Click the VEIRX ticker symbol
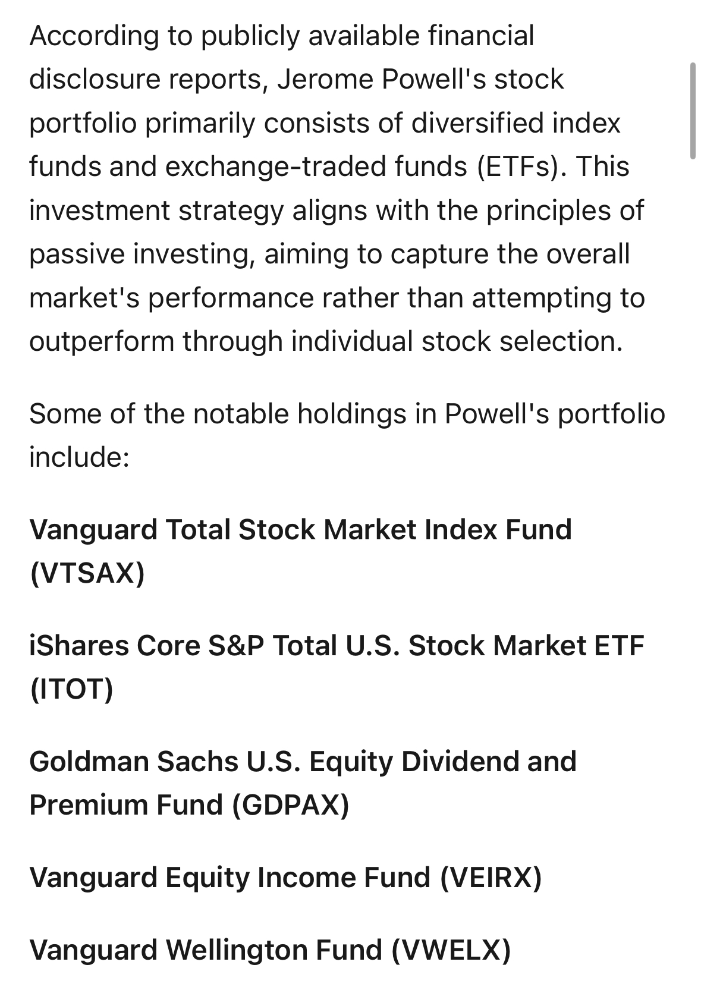The height and width of the screenshot is (990, 701). click(491, 878)
